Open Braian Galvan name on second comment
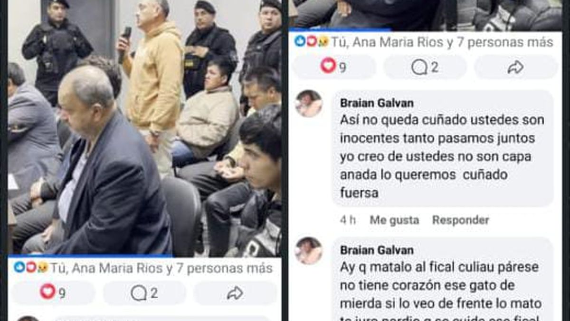This screenshot has height=321, width=570. coord(377,250)
